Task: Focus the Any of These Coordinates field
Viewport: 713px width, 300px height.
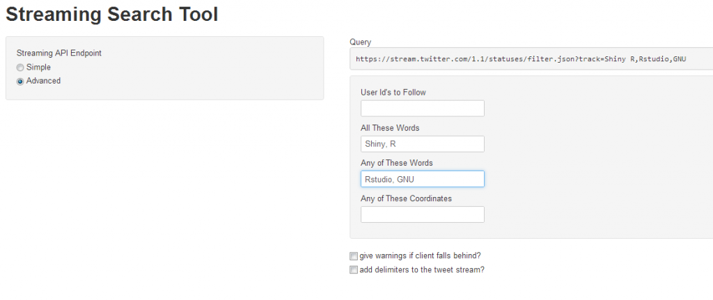Action: click(422, 214)
